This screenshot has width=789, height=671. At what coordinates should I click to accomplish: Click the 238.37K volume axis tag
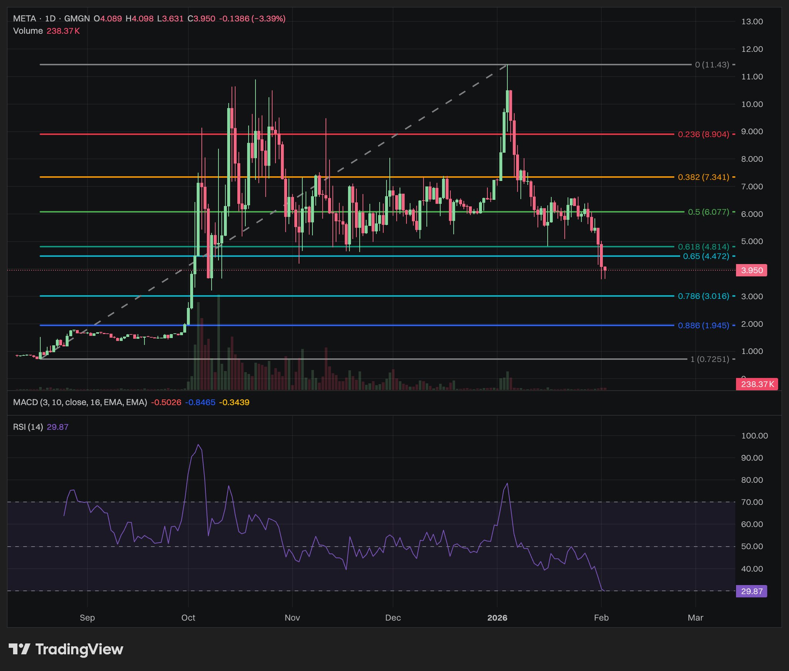pos(757,384)
